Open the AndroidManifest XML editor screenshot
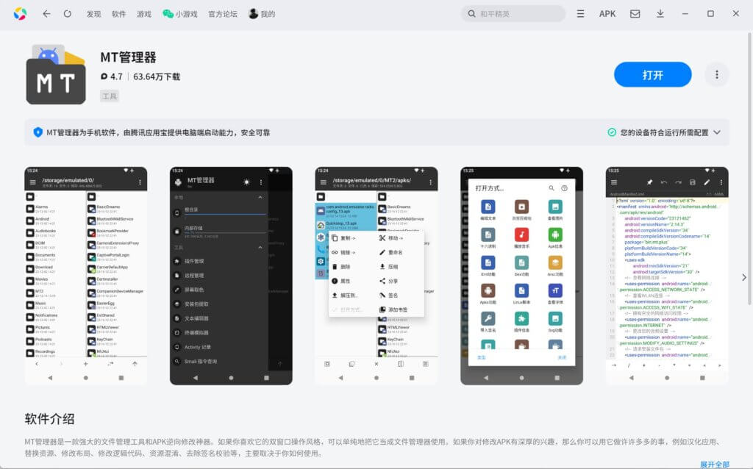This screenshot has width=753, height=469. coord(667,276)
